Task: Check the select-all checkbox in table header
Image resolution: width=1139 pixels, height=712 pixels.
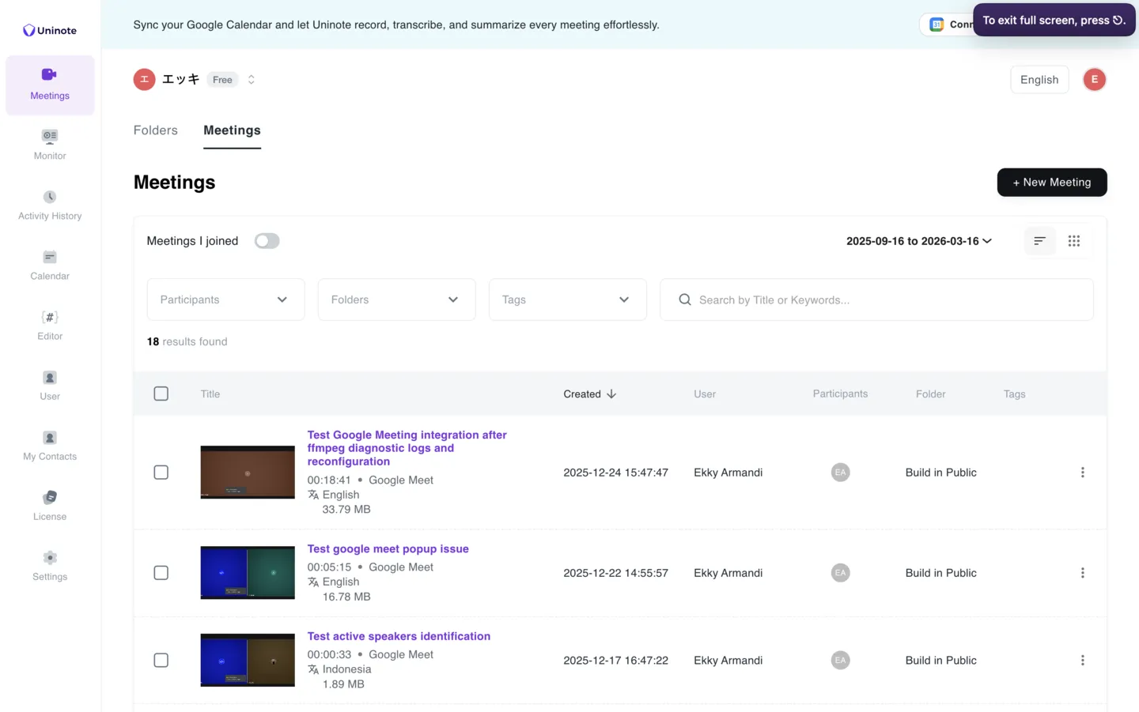Action: point(161,394)
